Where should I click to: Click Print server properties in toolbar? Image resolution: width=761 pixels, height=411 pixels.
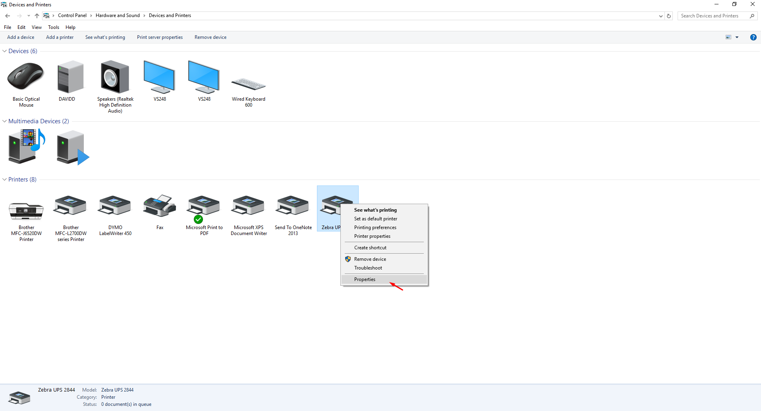[x=160, y=37]
